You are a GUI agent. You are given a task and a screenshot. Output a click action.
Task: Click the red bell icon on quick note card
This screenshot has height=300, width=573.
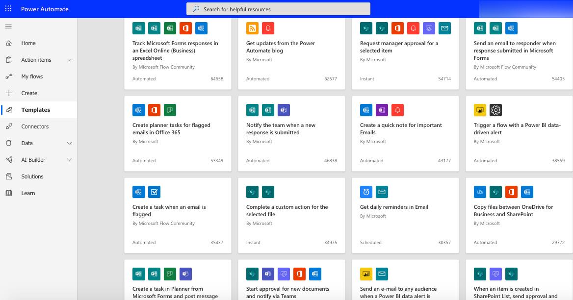click(397, 110)
